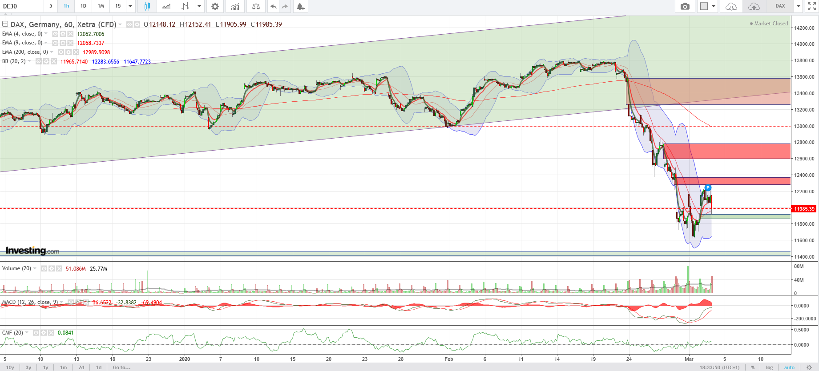This screenshot has width=819, height=371.
Task: Switch to the line chart style
Action: 166,6
